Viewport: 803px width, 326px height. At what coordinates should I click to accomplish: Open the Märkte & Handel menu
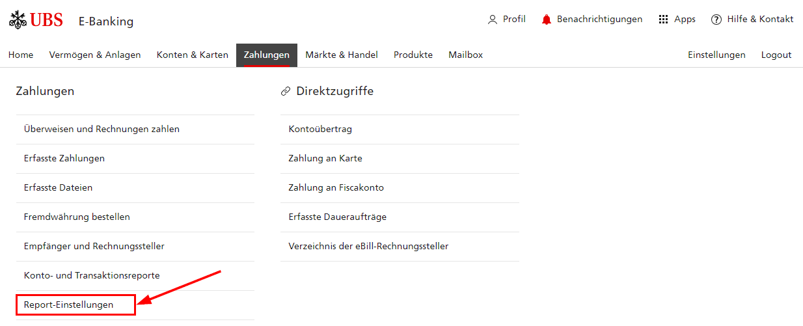point(342,55)
